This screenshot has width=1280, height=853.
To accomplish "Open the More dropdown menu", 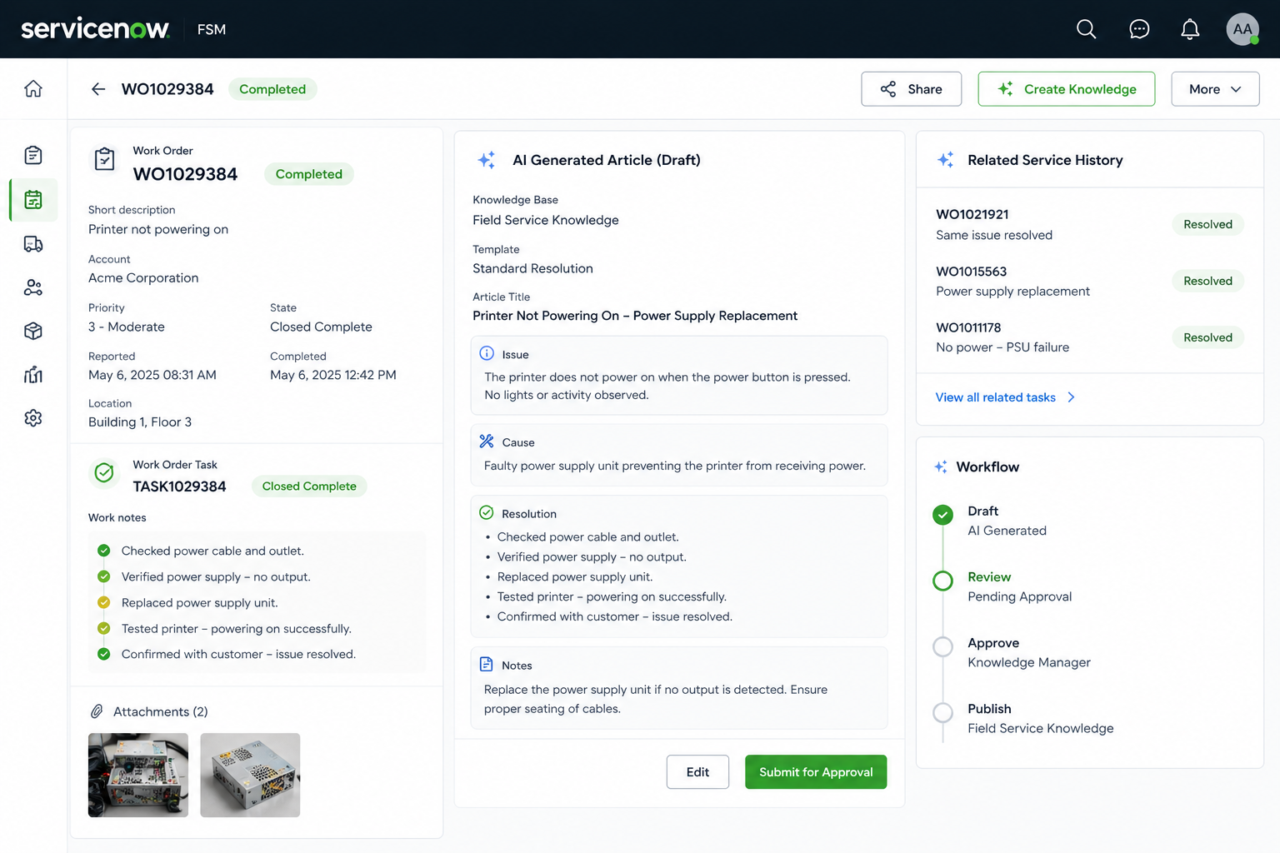I will click(x=1215, y=89).
